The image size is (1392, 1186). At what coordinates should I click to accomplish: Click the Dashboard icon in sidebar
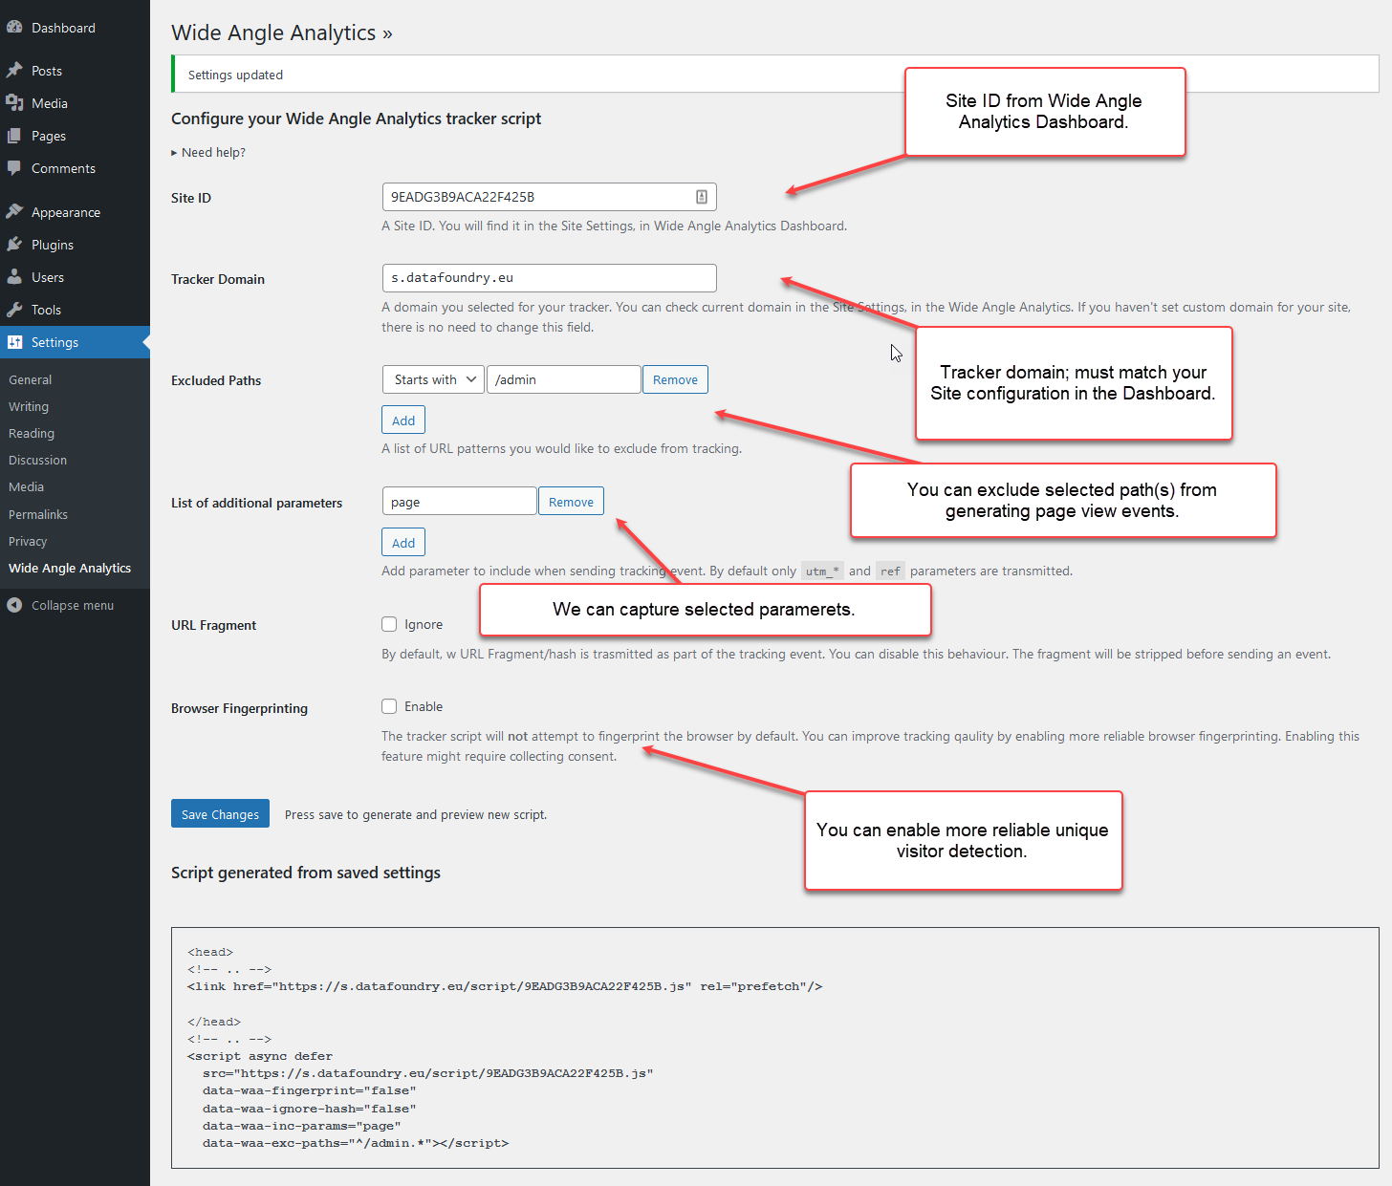[14, 28]
